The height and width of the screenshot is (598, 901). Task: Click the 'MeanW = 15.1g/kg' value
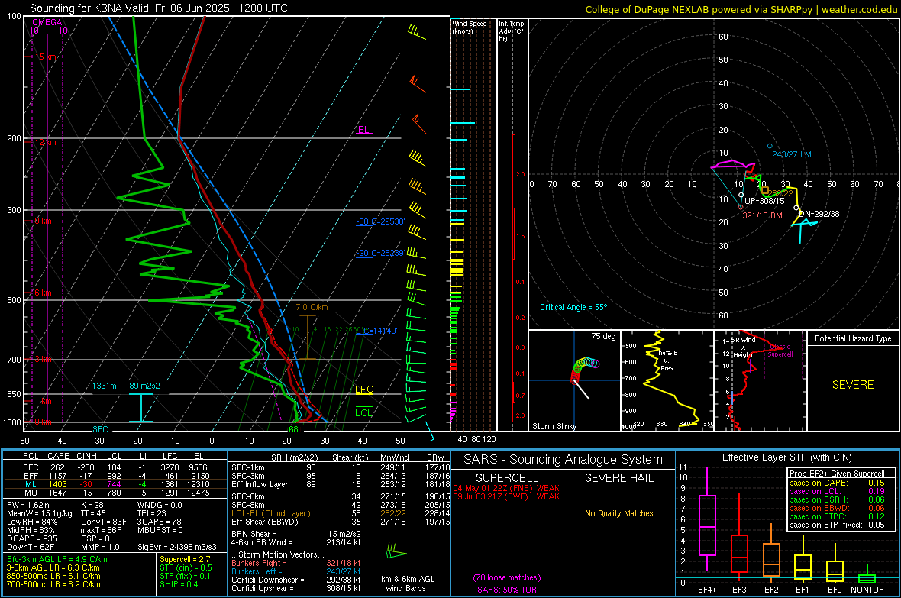pos(40,513)
